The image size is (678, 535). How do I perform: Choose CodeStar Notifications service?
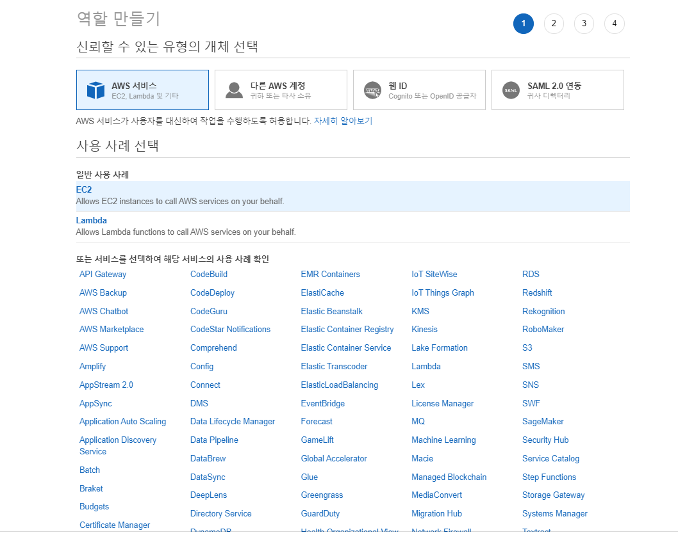click(231, 330)
